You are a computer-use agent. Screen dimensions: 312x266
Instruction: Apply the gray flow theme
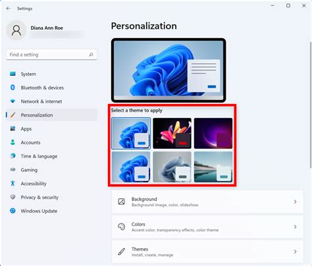tap(172, 167)
